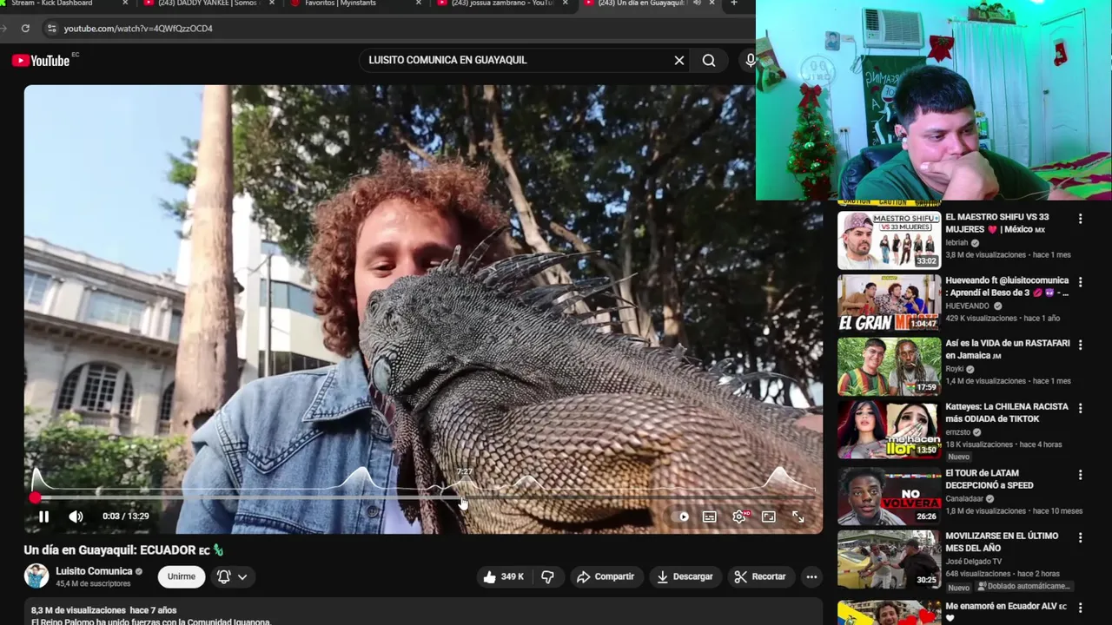Open Hueveando ft luisitocomunica video thumbnail
1112x625 pixels.
tap(889, 303)
